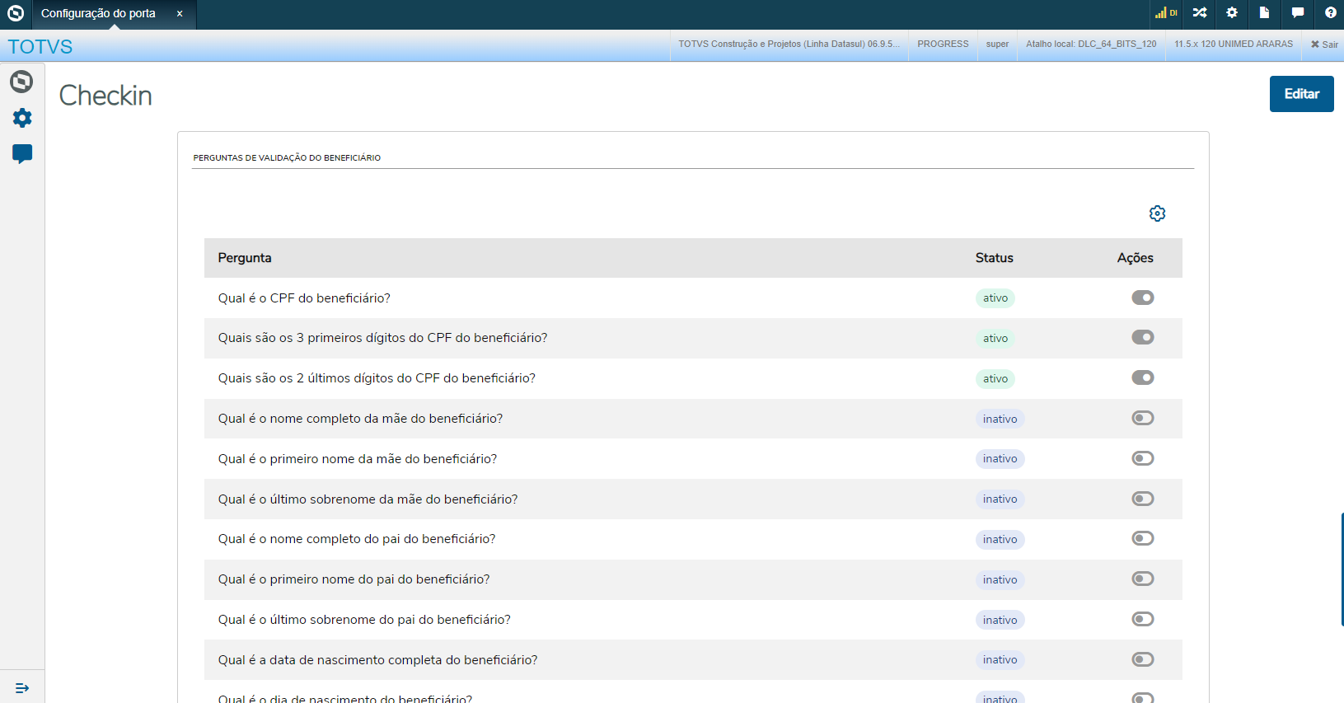Viewport: 1344px width, 703px height.
Task: Disable the 'Qual é o CPF do beneficiário?' toggle
Action: click(x=1142, y=298)
